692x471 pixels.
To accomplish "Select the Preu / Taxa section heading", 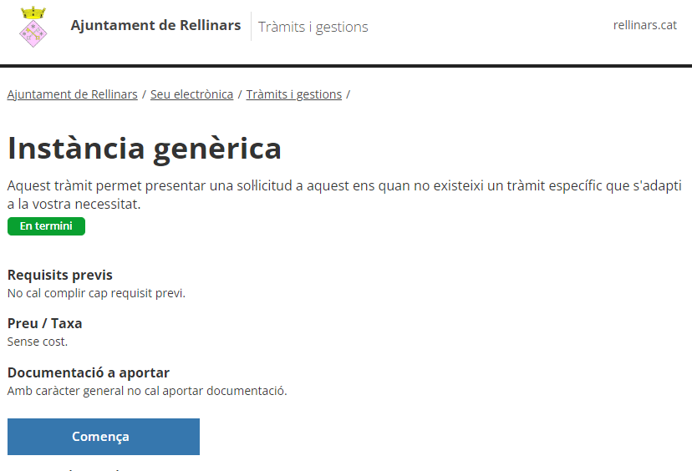I will point(44,323).
